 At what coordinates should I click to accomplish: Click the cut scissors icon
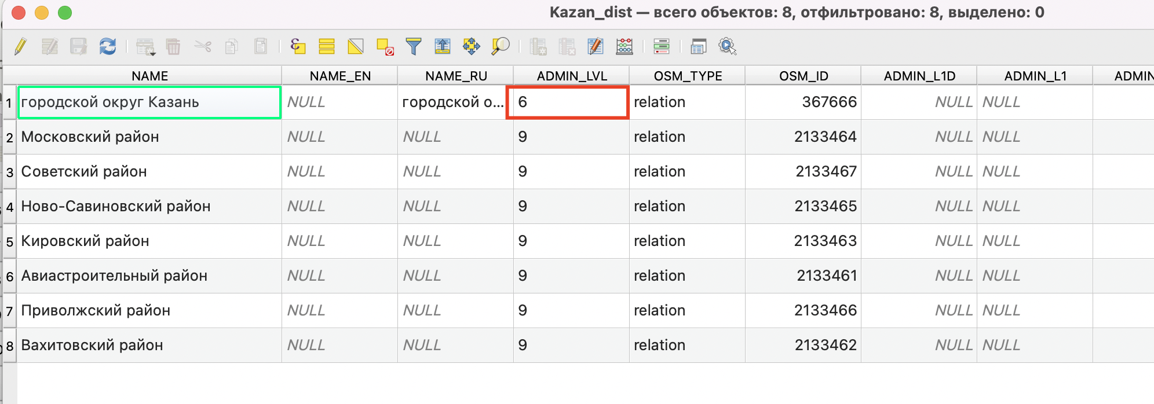pyautogui.click(x=203, y=46)
